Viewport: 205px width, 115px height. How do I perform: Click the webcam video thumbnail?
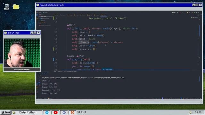point(22,53)
